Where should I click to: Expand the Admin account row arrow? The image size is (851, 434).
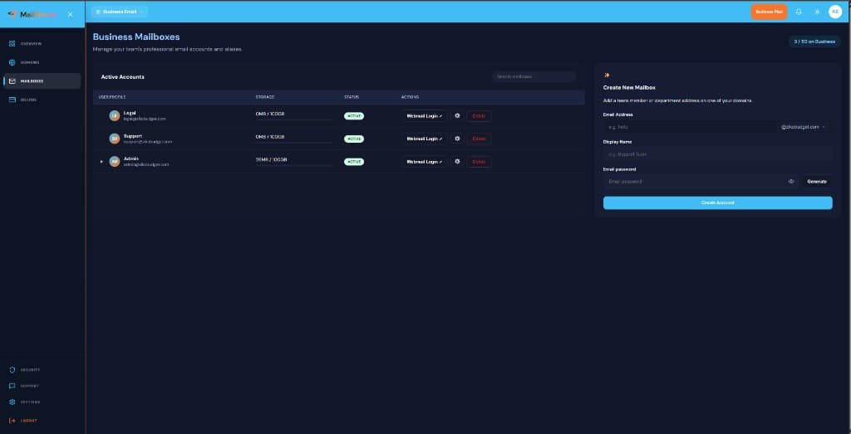coord(101,162)
